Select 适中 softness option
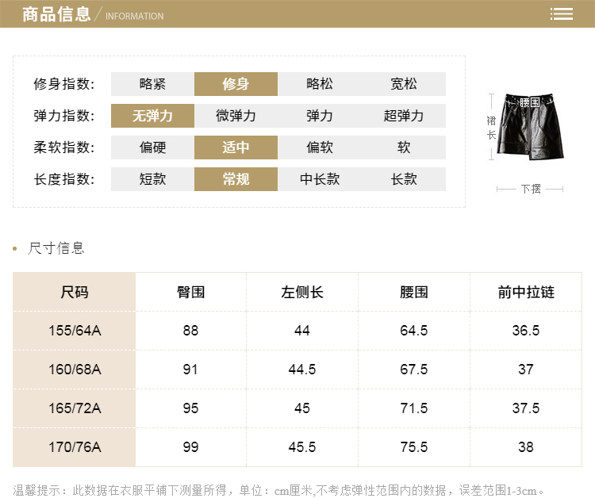 pos(236,147)
